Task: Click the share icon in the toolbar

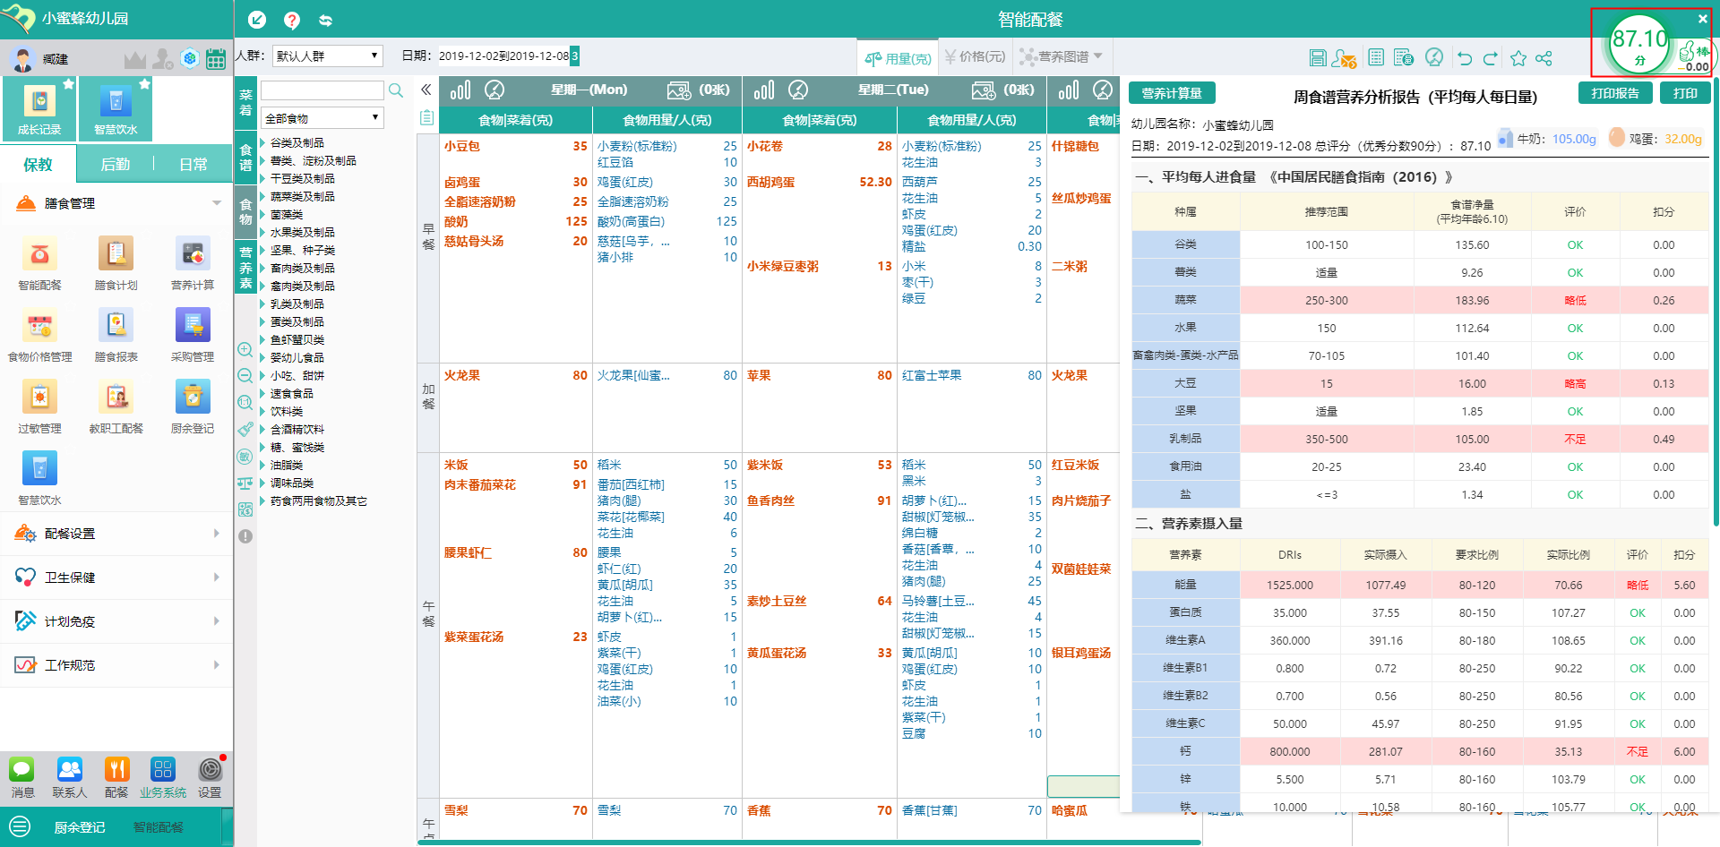Action: [1544, 58]
